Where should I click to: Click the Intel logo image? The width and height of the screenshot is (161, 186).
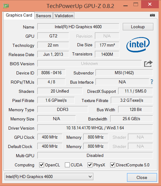coord(138,45)
